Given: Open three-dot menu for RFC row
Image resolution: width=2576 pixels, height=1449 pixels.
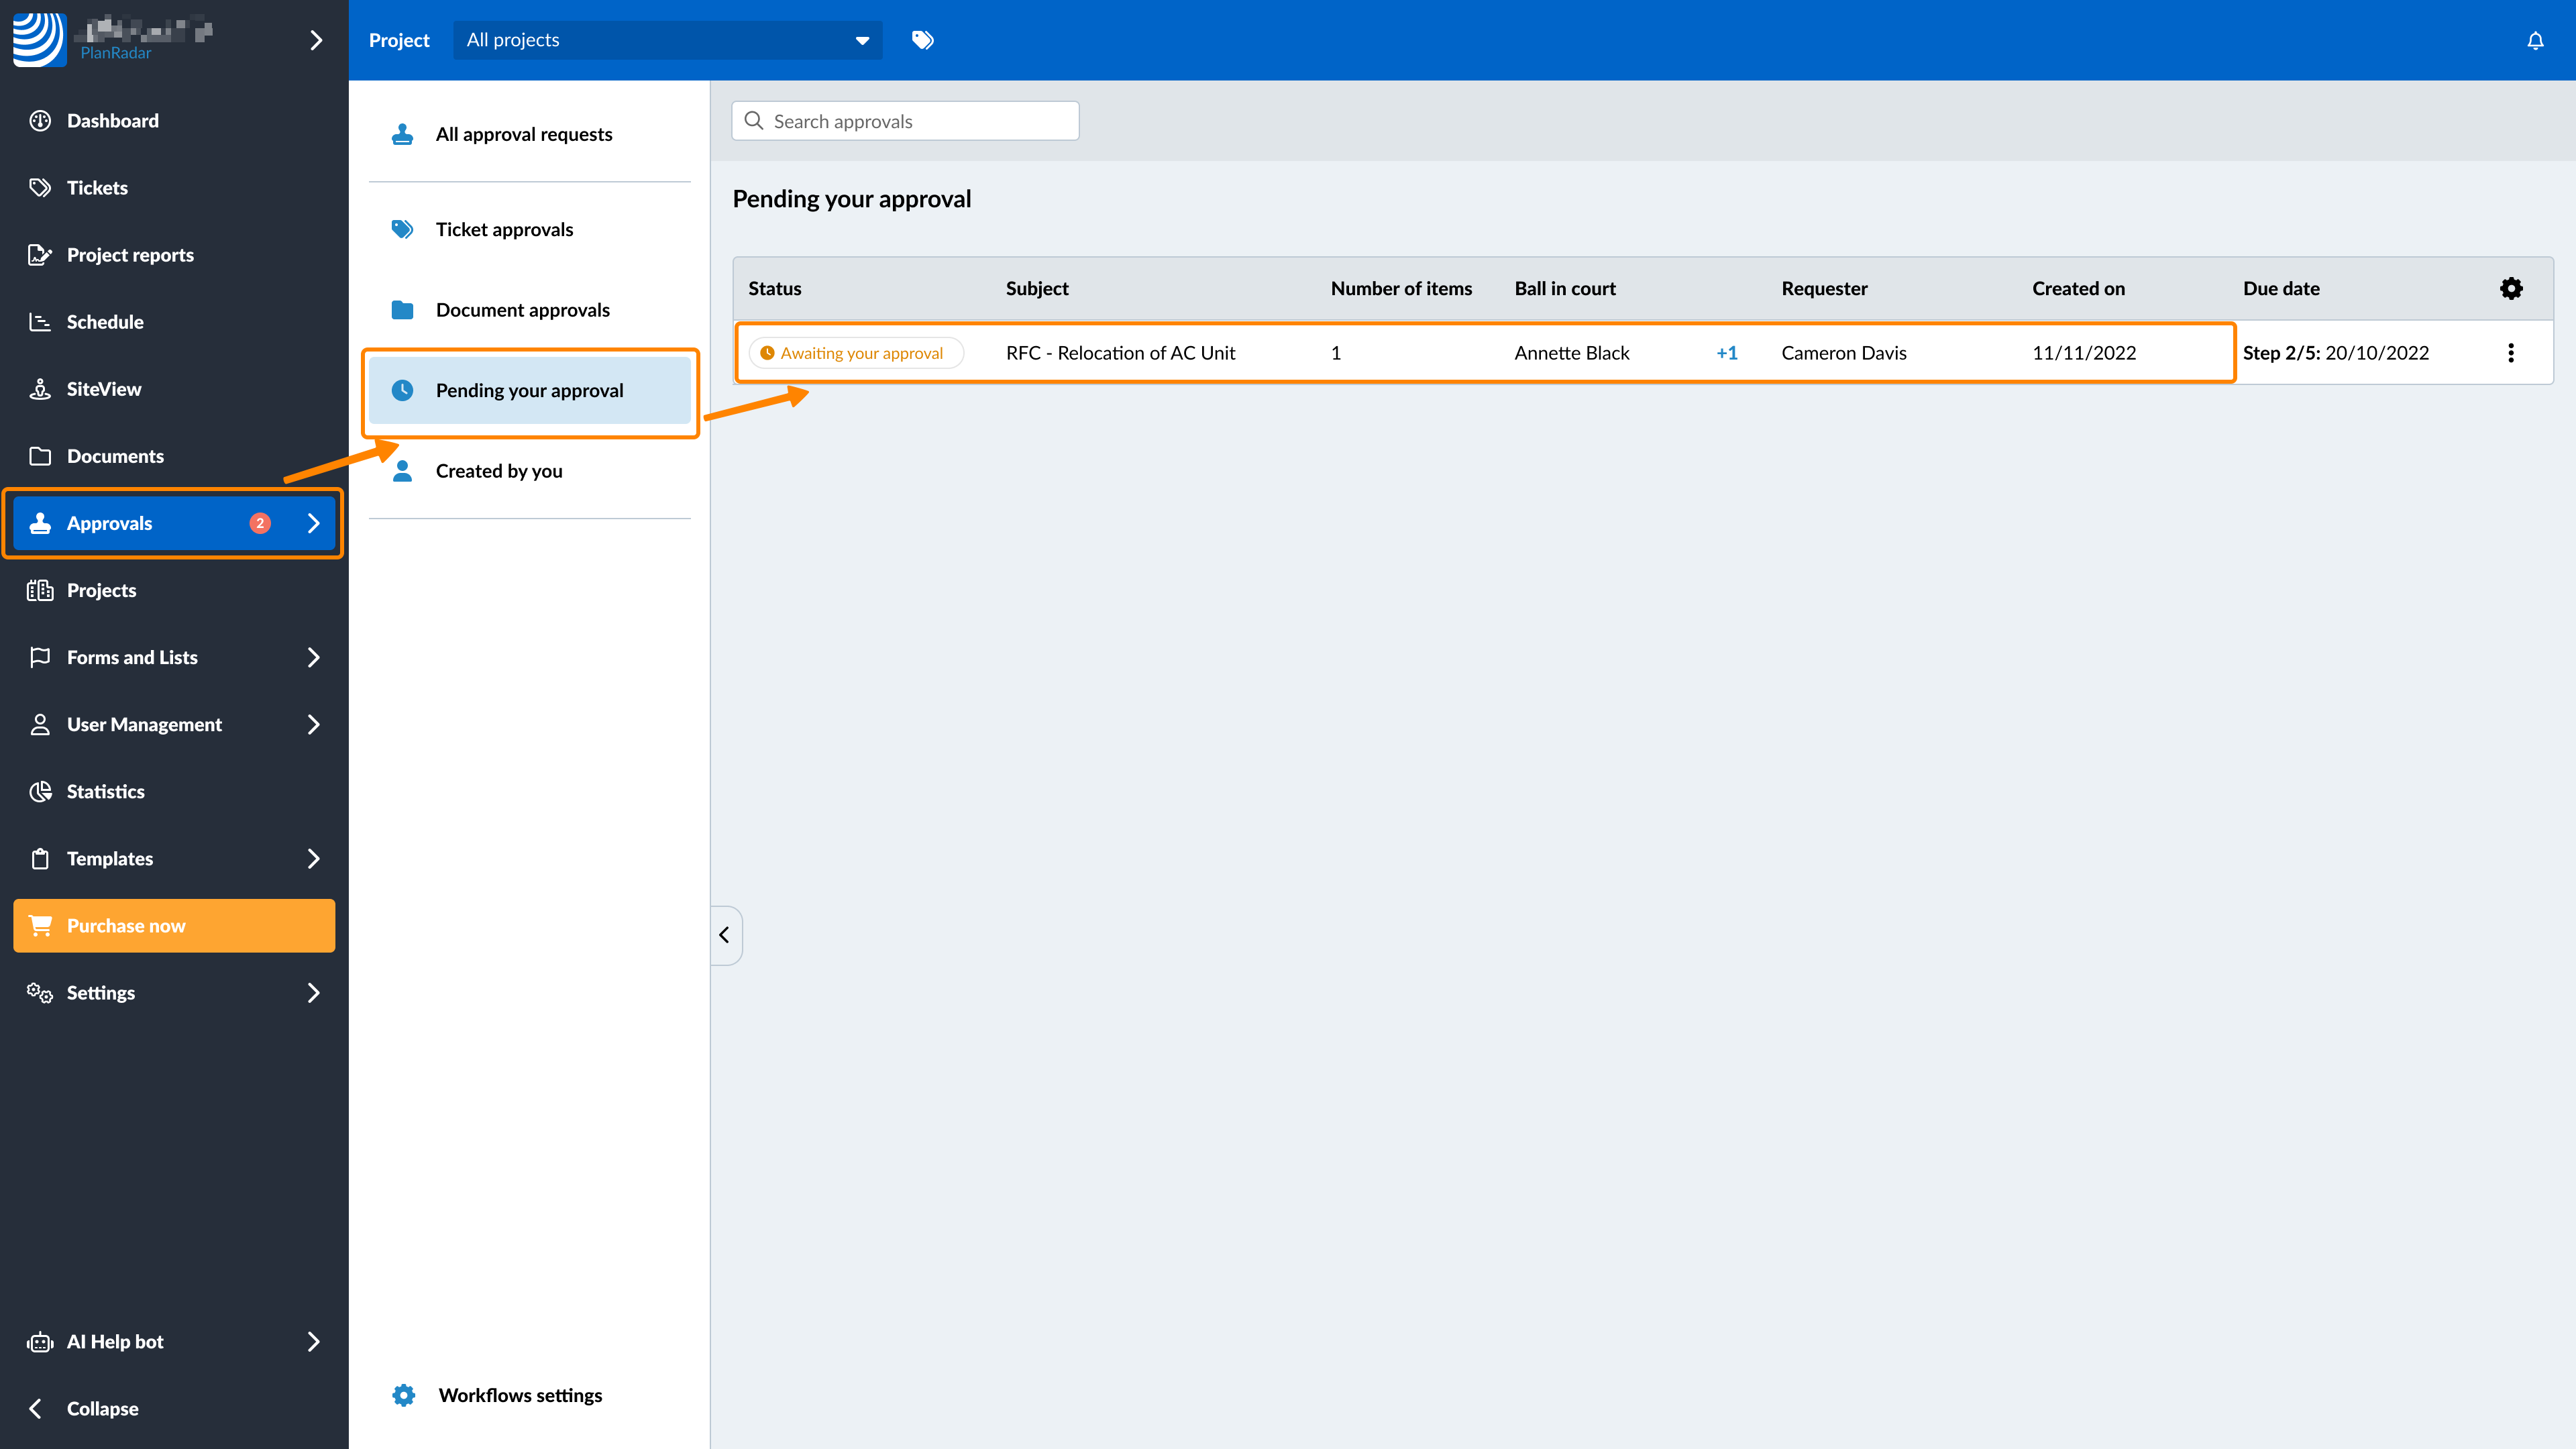Looking at the screenshot, I should (x=2511, y=353).
